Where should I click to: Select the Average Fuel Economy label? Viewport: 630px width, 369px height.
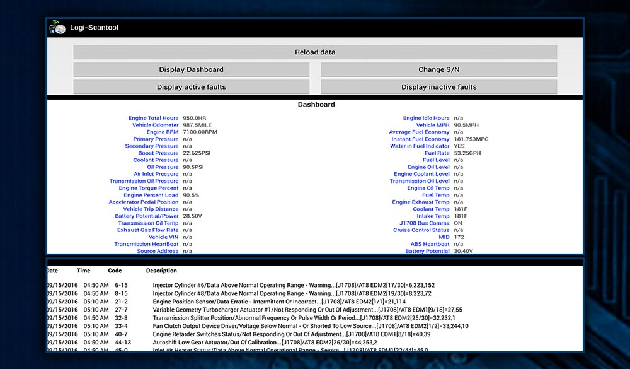[x=419, y=132]
